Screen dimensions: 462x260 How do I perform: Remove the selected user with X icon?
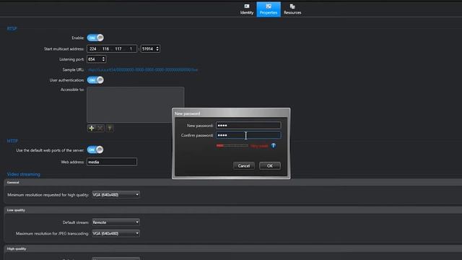(x=100, y=128)
